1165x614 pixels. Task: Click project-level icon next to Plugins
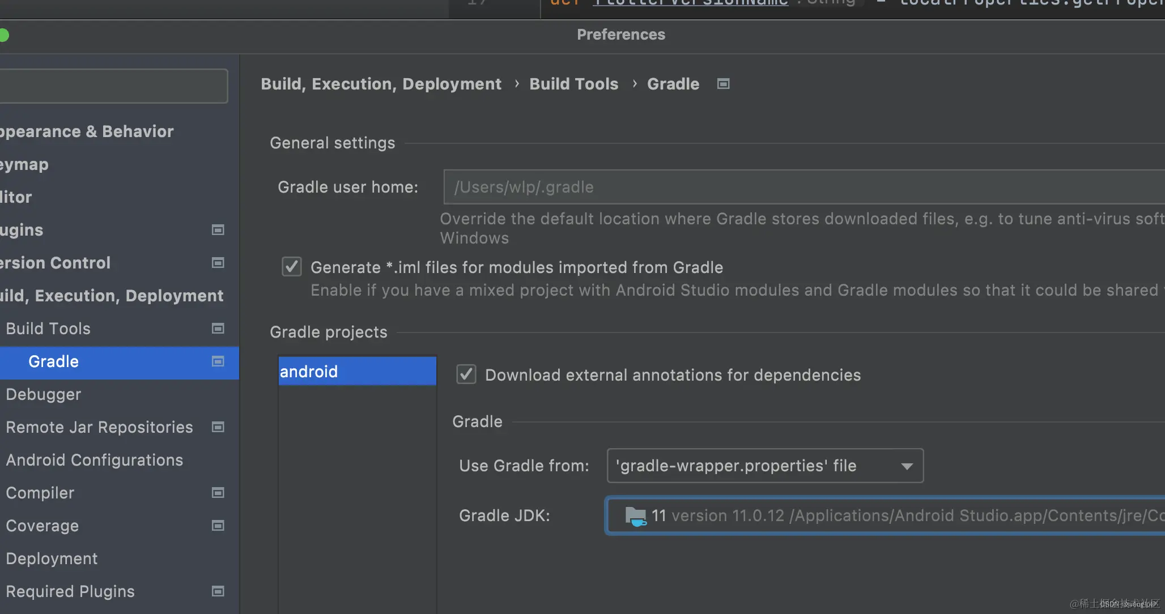pyautogui.click(x=218, y=230)
